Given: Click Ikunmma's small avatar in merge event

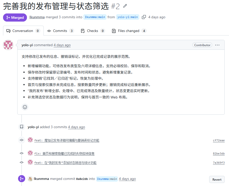Looking at the screenshot, I should coord(30,179).
